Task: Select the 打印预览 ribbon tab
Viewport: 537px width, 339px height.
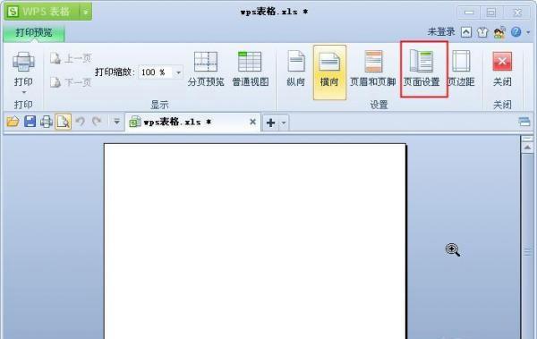Action: tap(34, 32)
